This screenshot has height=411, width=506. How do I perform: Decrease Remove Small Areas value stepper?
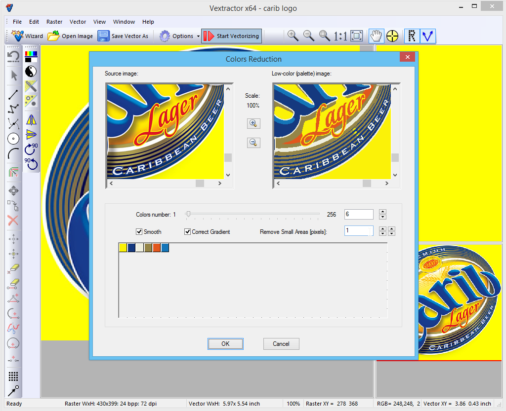tap(382, 233)
